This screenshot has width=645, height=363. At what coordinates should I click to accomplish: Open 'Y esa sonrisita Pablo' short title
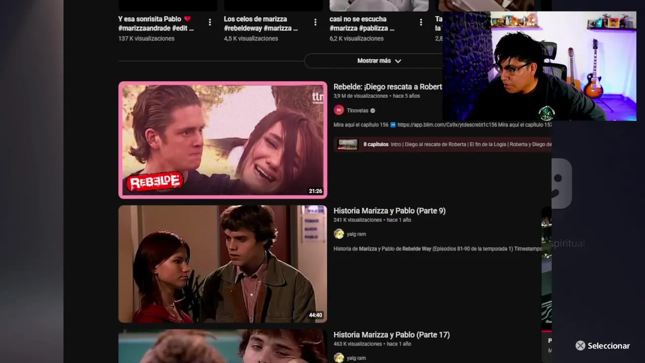156,24
